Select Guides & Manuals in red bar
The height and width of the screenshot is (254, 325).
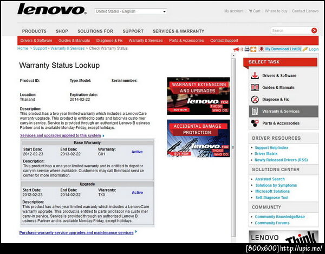74,41
